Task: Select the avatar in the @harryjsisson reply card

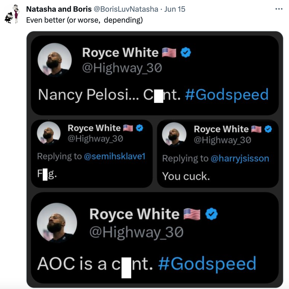Action: (174, 134)
